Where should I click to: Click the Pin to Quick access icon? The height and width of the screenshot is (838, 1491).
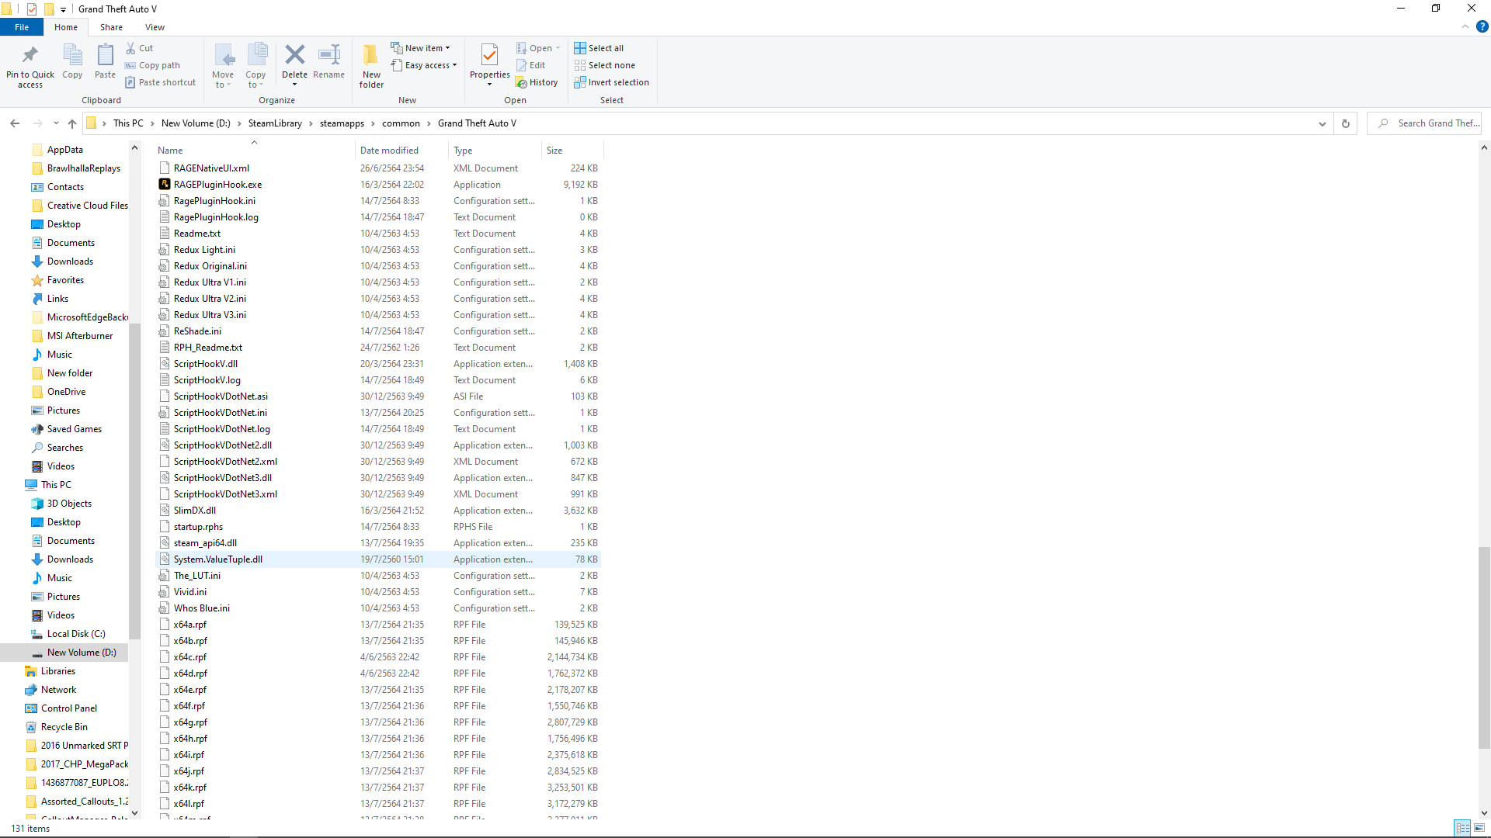pyautogui.click(x=30, y=56)
